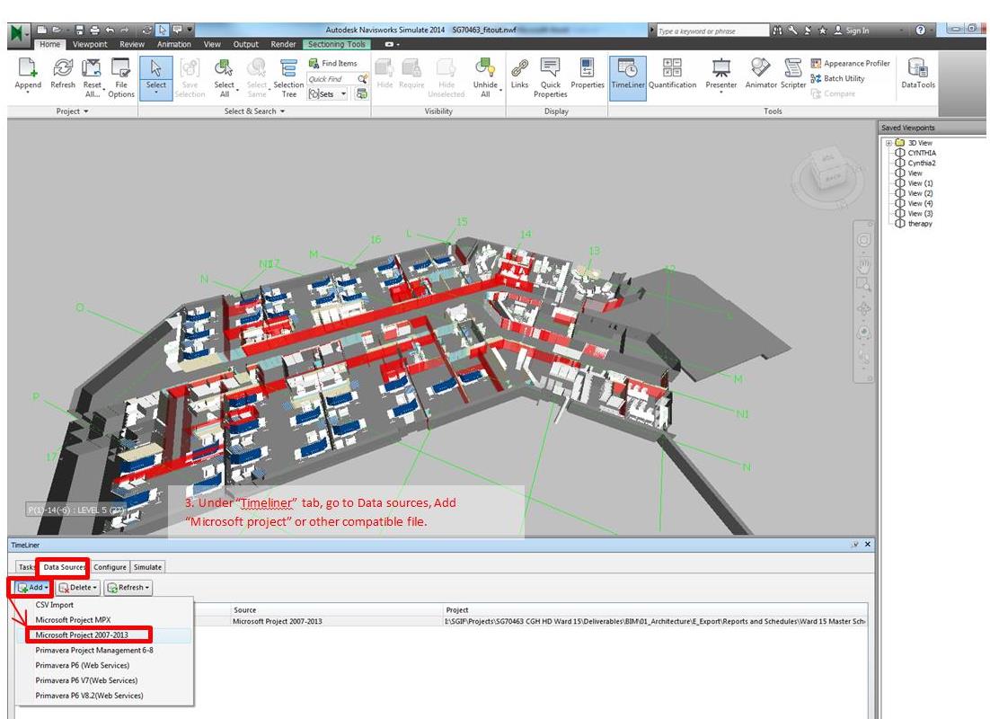This screenshot has width=990, height=719.
Task: Click the Print icon in quick access toolbar
Action: coord(94,30)
